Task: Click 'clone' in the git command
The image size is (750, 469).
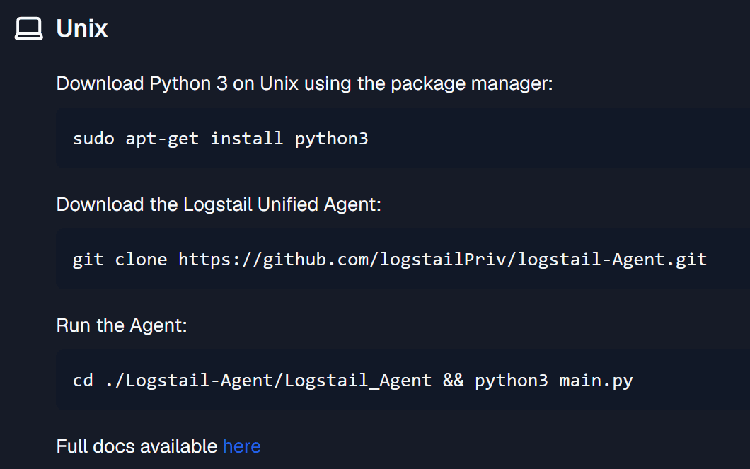Action: pyautogui.click(x=141, y=259)
